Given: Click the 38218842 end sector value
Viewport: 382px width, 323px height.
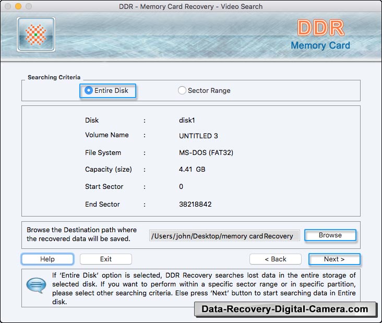Looking at the screenshot, I should coord(195,204).
